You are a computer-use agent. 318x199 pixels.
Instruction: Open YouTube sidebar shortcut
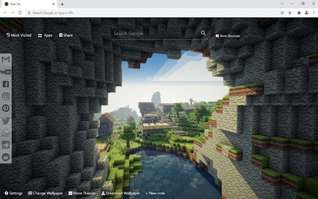(x=6, y=72)
